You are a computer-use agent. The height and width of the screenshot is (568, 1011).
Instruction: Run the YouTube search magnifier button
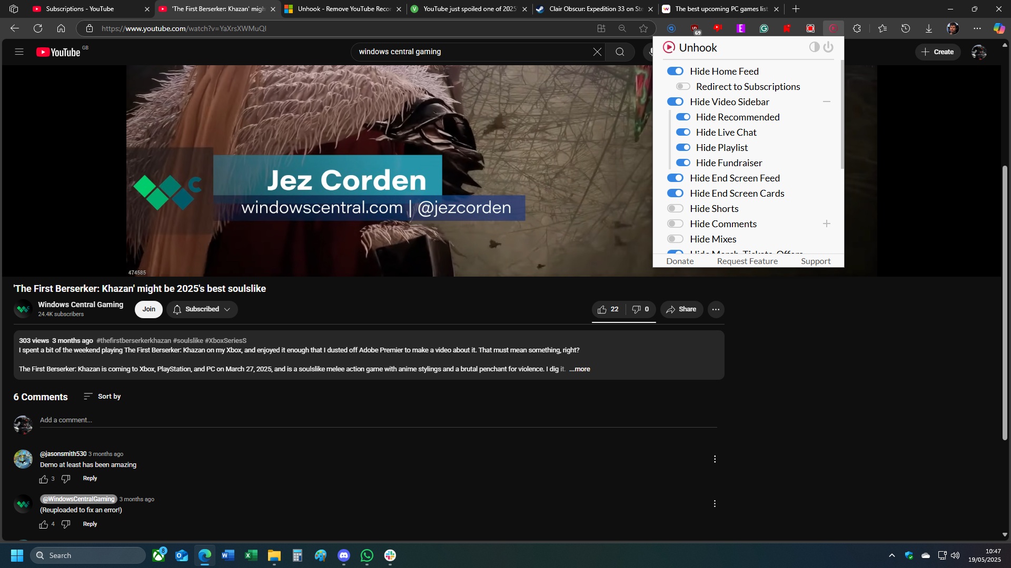pyautogui.click(x=620, y=52)
